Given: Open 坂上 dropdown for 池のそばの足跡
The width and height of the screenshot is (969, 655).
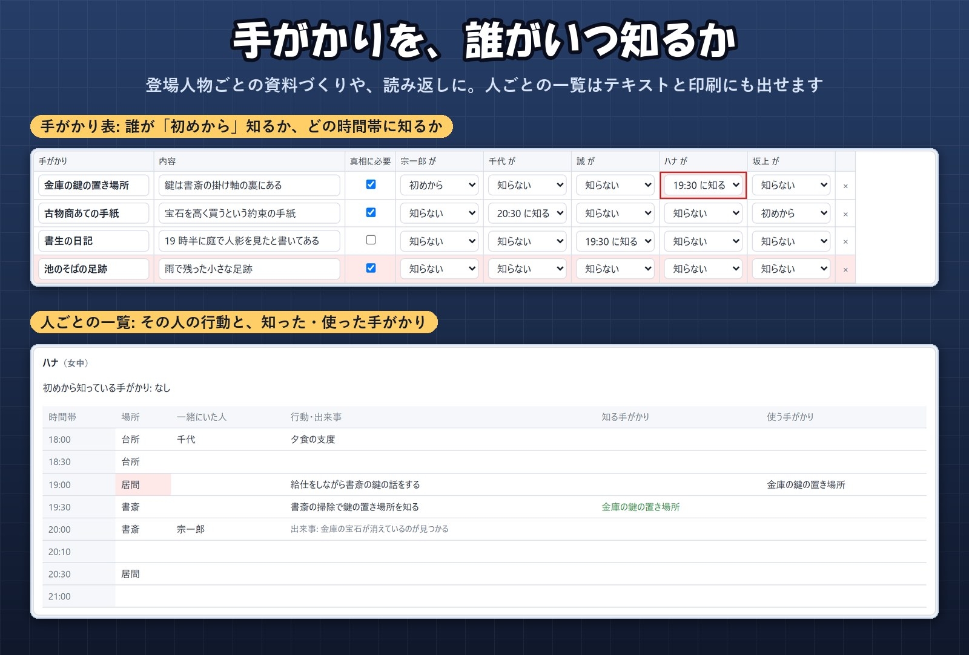Looking at the screenshot, I should [791, 269].
